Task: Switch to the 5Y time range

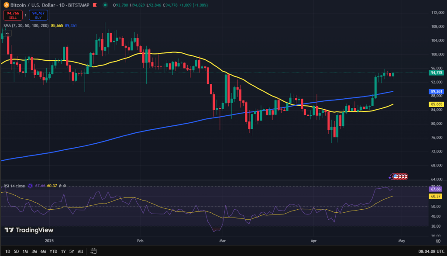Action: [72, 252]
